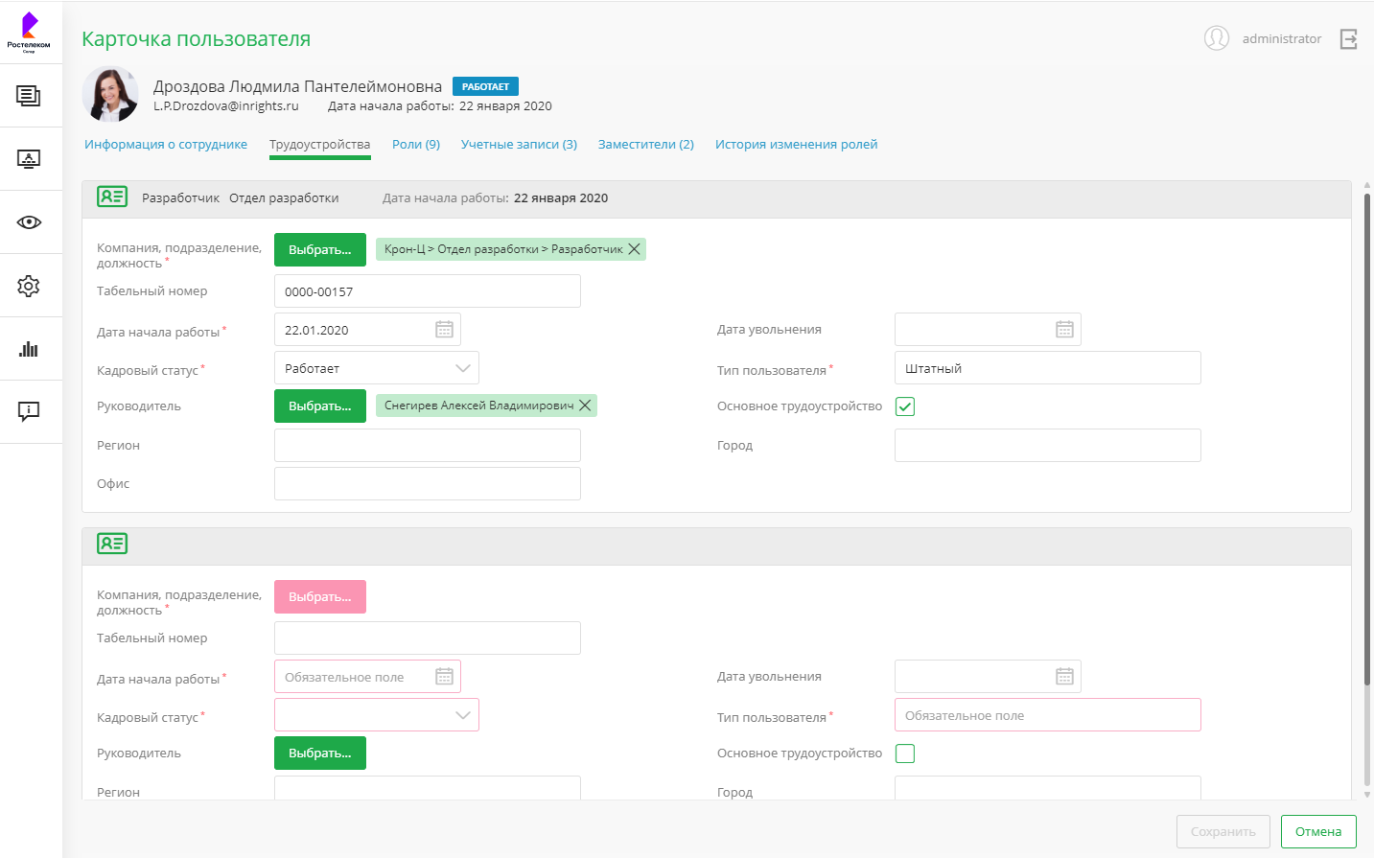The height and width of the screenshot is (858, 1374).
Task: Uncheck Основное трудоустройство in the first employment
Action: tap(905, 406)
